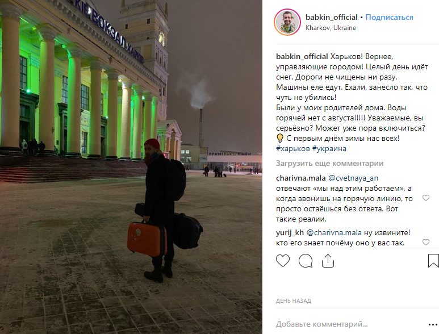Viewport: 439px width, 334px height.
Task: Open babkin_official username in header
Action: 332,17
